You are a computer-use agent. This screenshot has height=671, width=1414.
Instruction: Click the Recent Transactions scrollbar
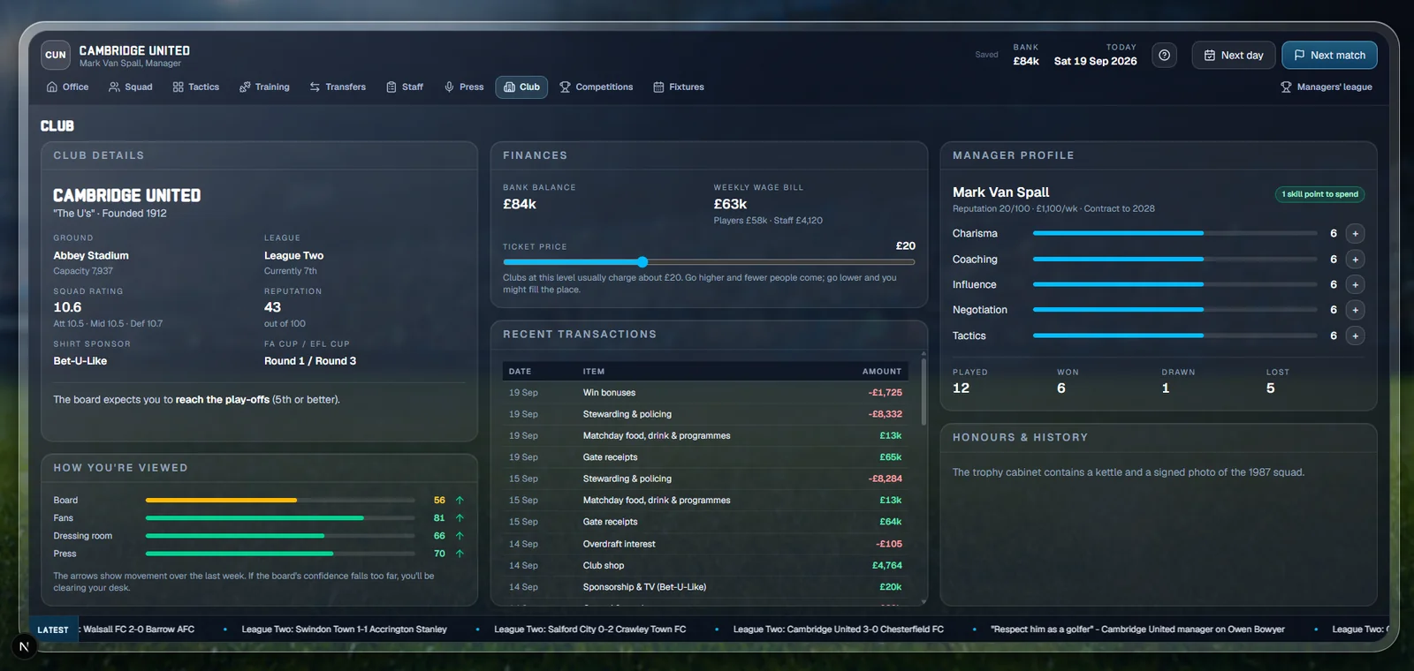[924, 391]
